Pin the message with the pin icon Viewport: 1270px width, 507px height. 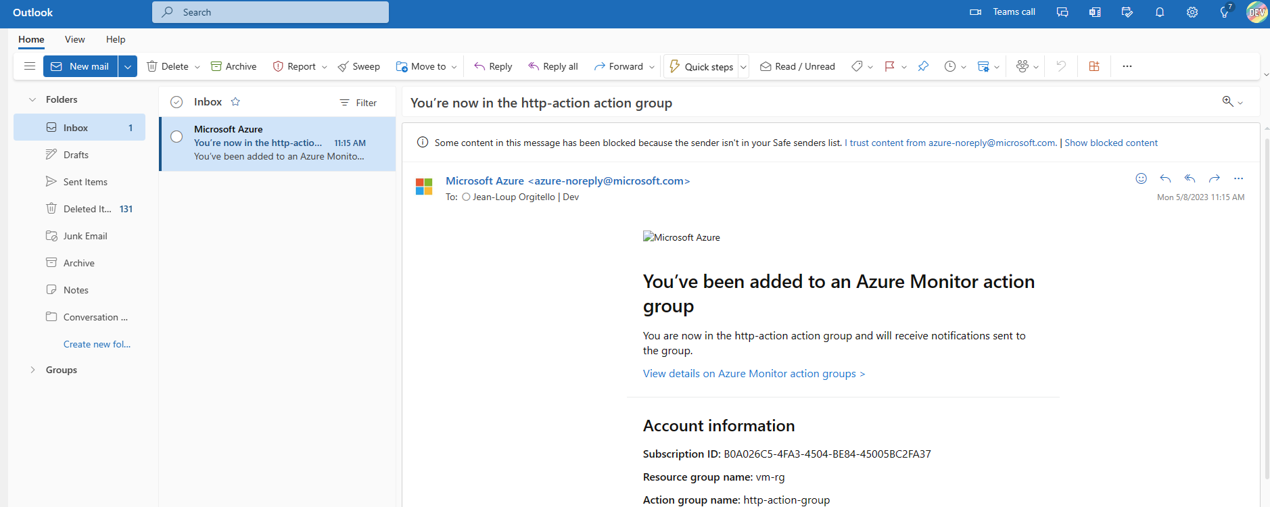tap(923, 66)
